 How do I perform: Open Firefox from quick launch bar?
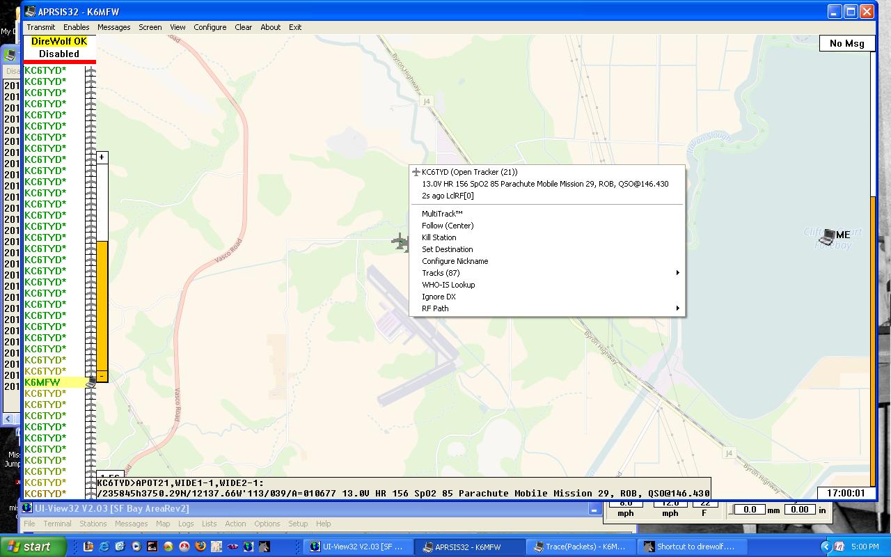pyautogui.click(x=200, y=547)
